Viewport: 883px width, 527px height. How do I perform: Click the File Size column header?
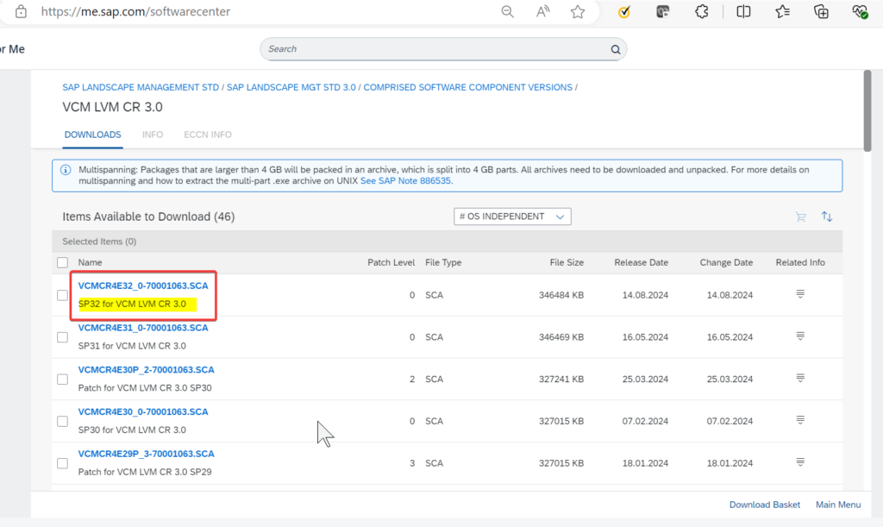point(567,262)
